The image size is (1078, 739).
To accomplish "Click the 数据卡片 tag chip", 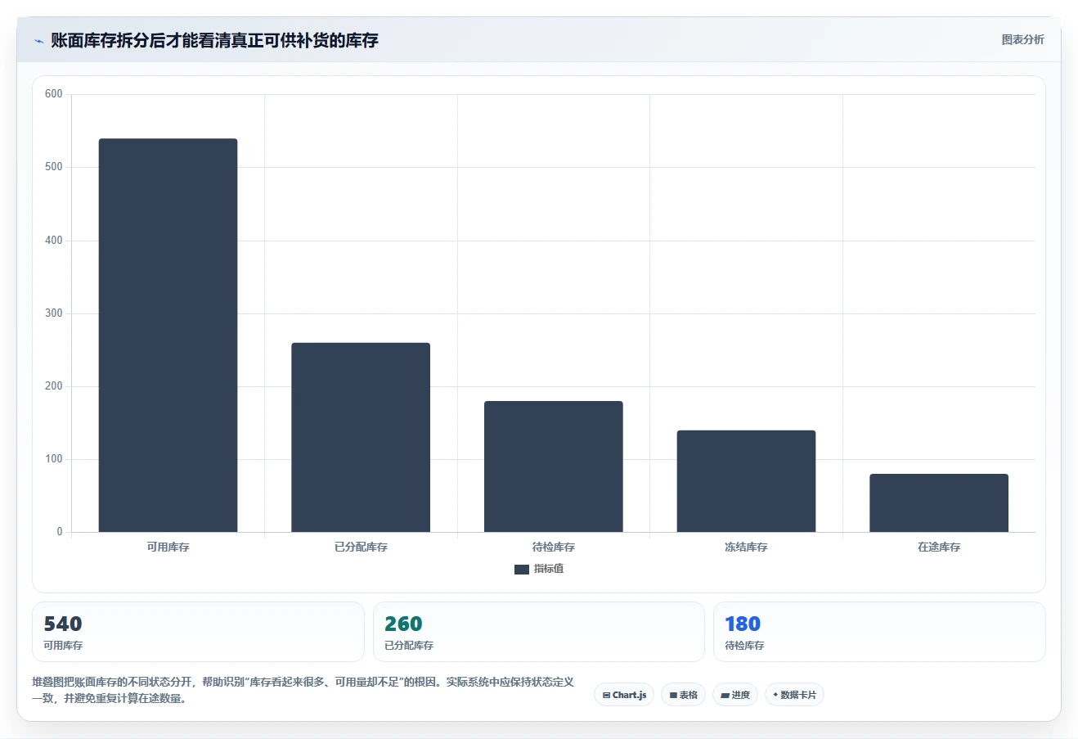I will (794, 695).
